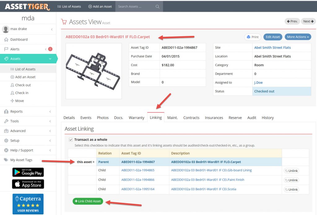
Task: Open the Apple App Store badge
Action: 28,184
